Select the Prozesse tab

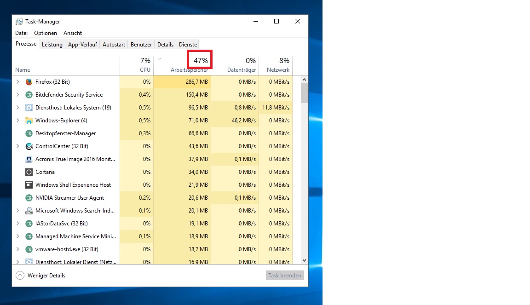coord(26,44)
